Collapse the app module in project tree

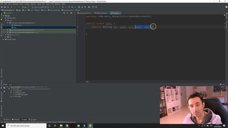point(4,16)
